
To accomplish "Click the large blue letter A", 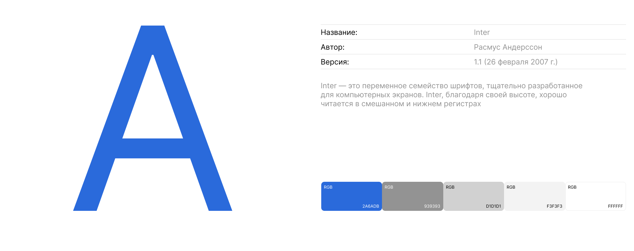I will (152, 148).
